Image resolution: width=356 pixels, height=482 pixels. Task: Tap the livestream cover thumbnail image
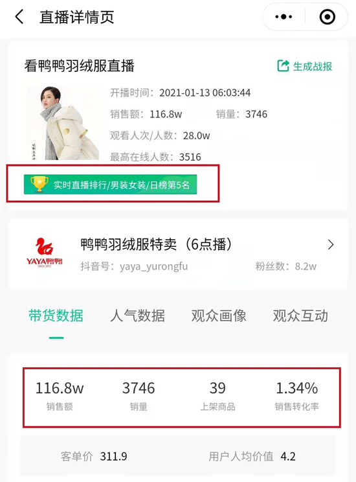[63, 123]
